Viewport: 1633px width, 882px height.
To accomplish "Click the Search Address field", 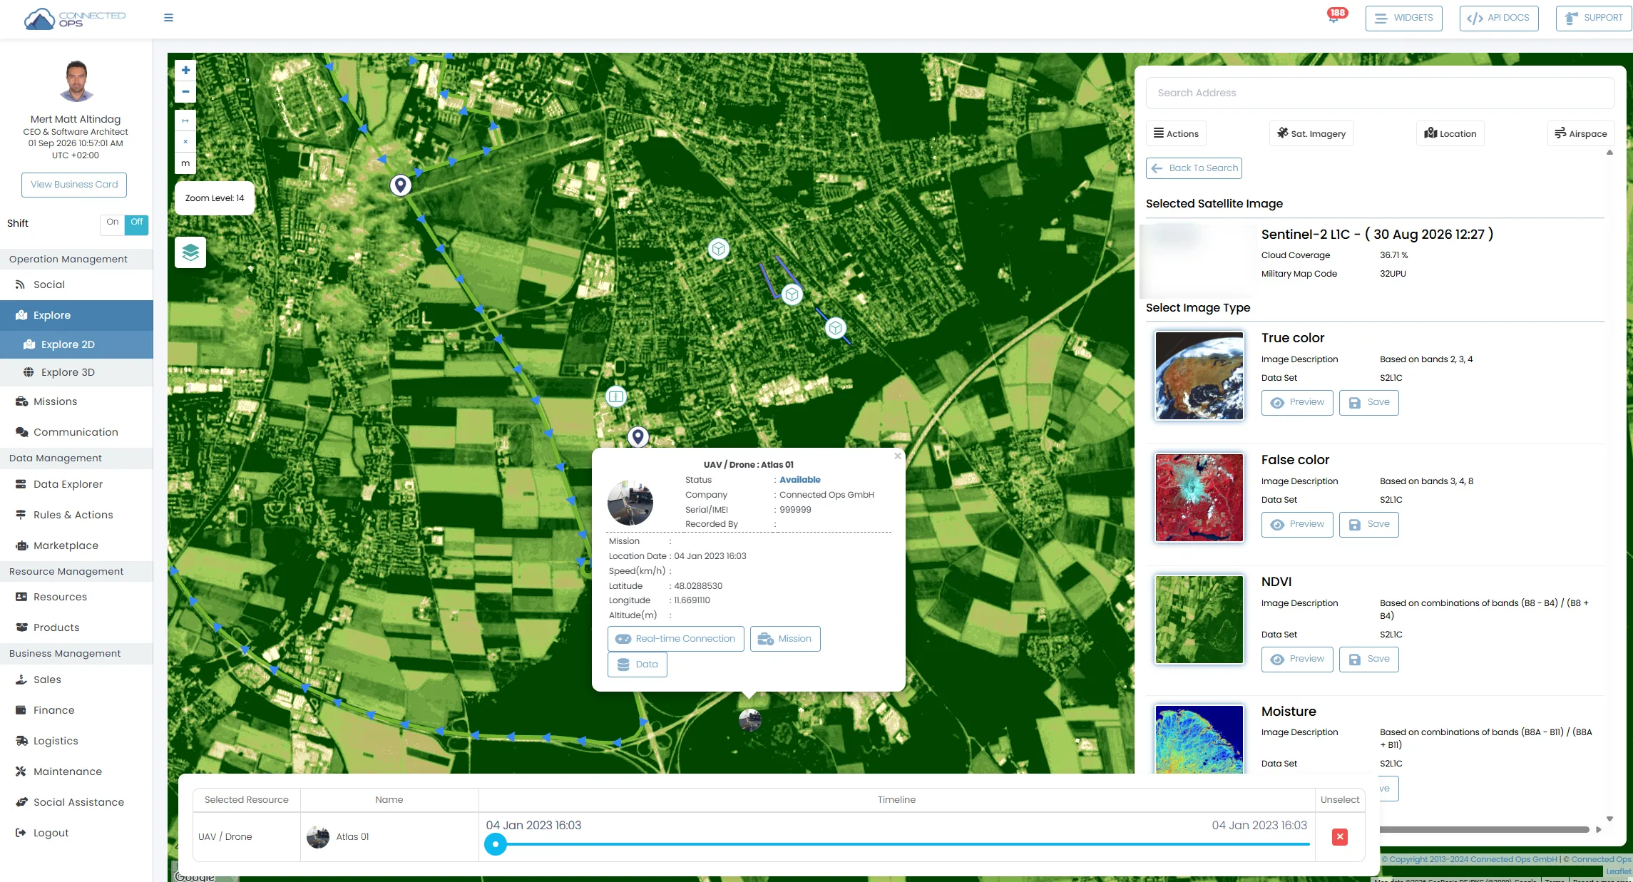I will click(1381, 93).
